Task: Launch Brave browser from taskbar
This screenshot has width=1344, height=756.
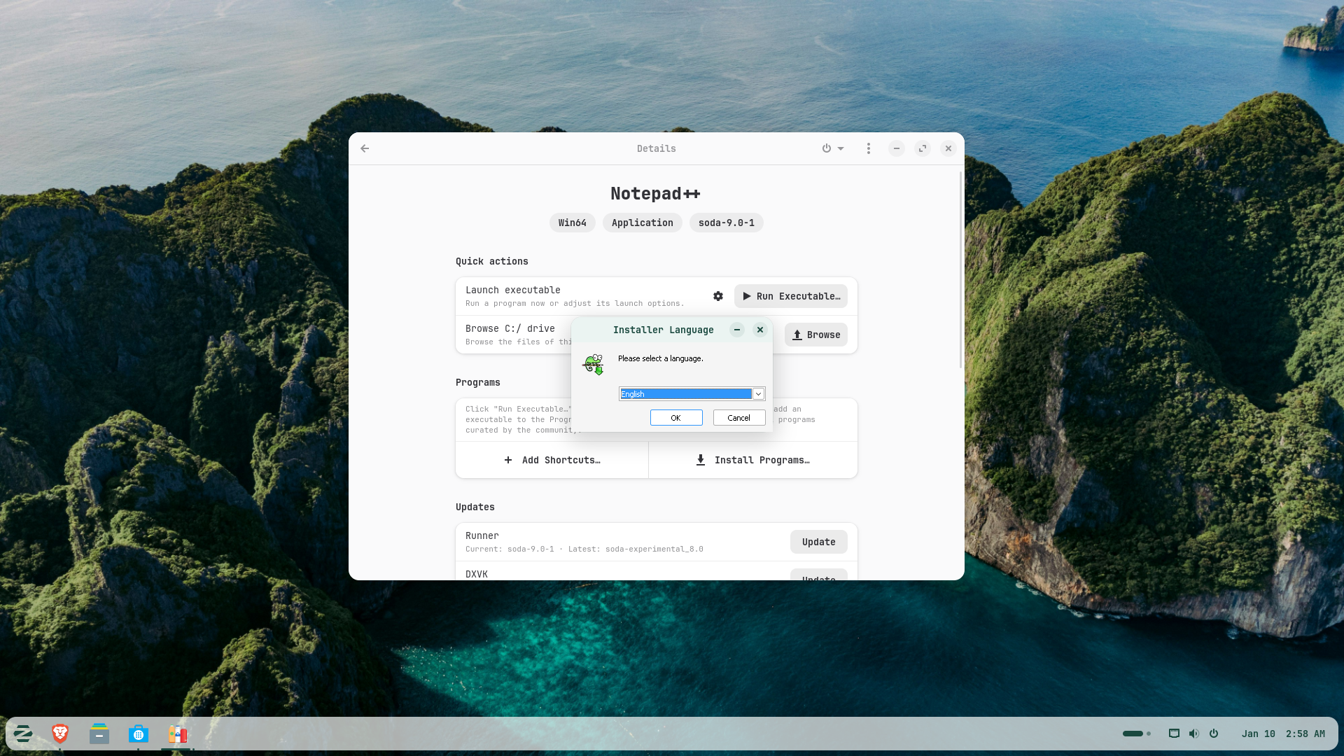Action: [60, 734]
